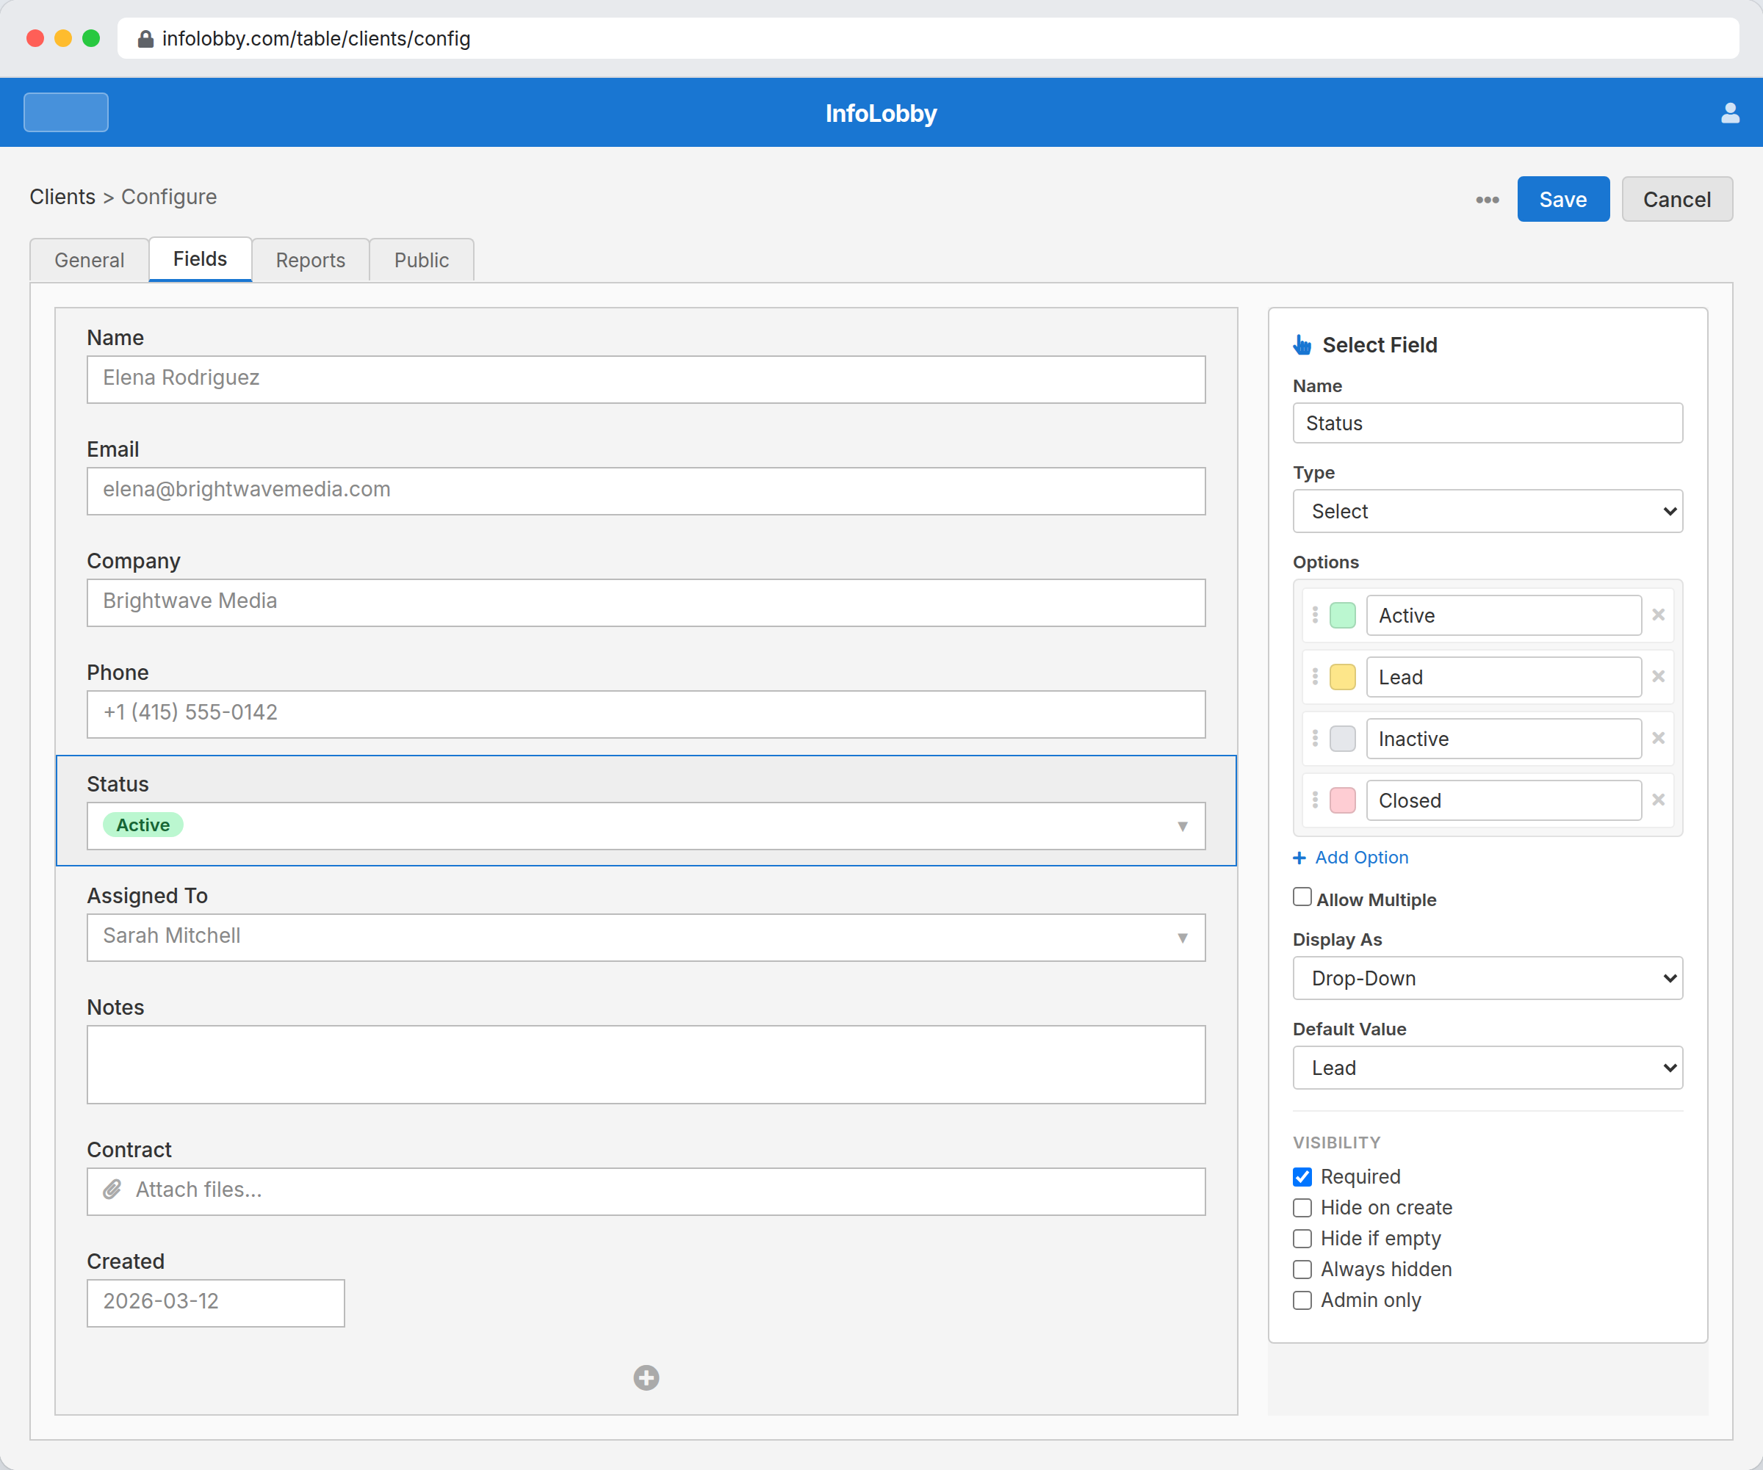
Task: Open the three-dots more options menu
Action: 1487,200
